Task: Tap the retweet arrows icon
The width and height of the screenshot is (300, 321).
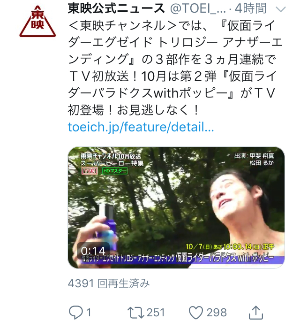Action: coord(135,313)
